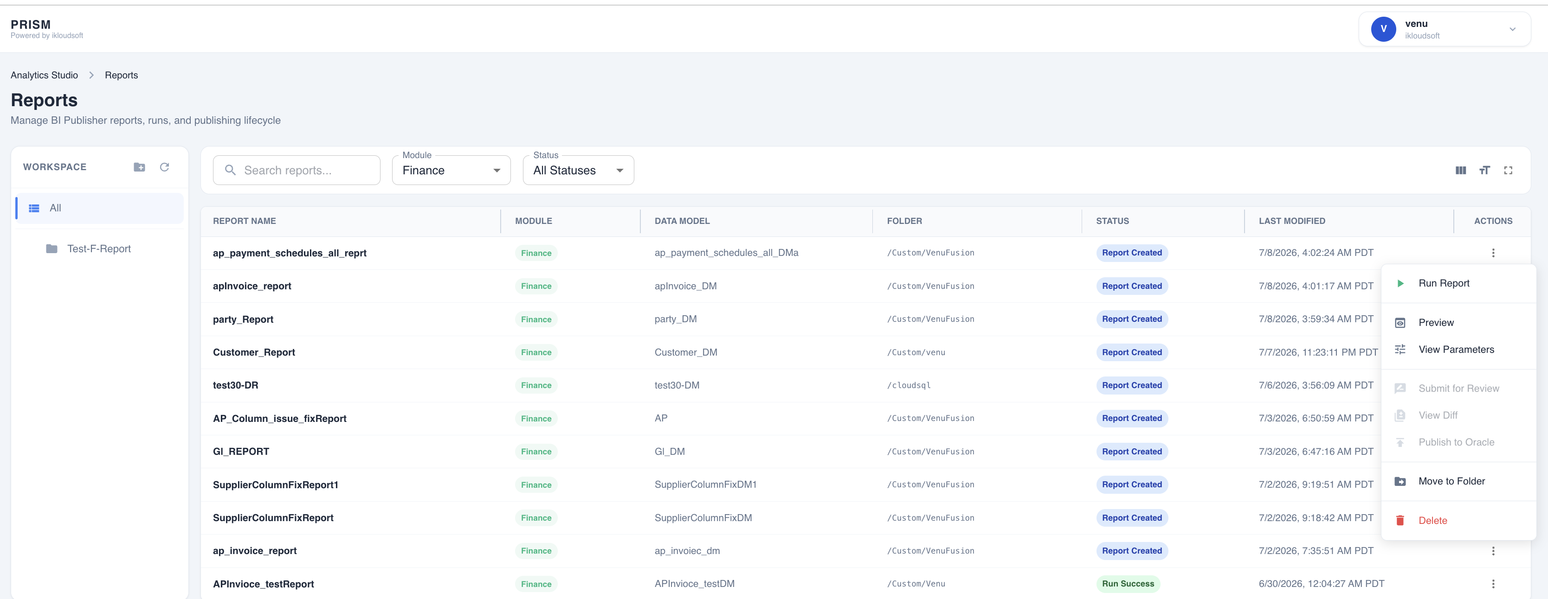Image resolution: width=1548 pixels, height=599 pixels.
Task: Click Report Created badge for GI_REPORT
Action: [1132, 452]
